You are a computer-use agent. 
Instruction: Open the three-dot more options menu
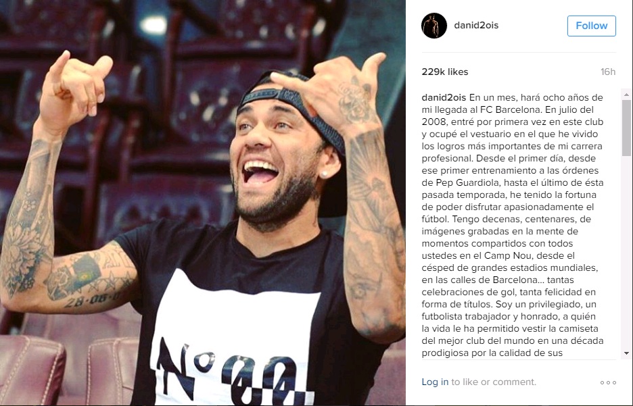(608, 382)
